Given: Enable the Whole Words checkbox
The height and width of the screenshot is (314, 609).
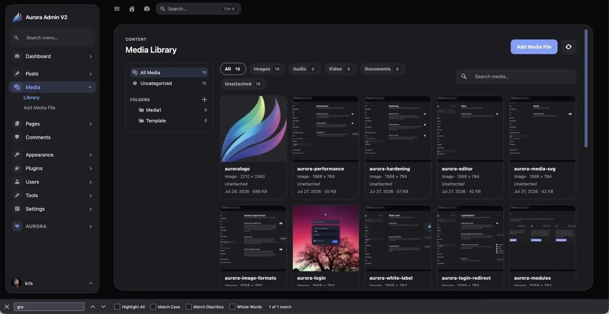Looking at the screenshot, I should (x=232, y=307).
